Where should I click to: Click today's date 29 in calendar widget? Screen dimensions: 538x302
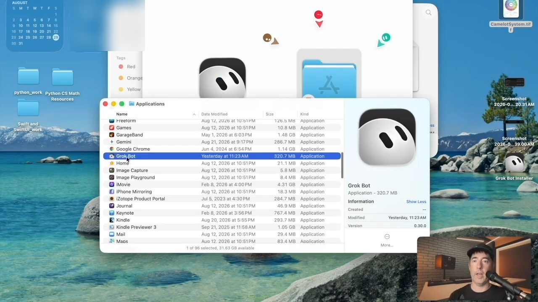(55, 37)
